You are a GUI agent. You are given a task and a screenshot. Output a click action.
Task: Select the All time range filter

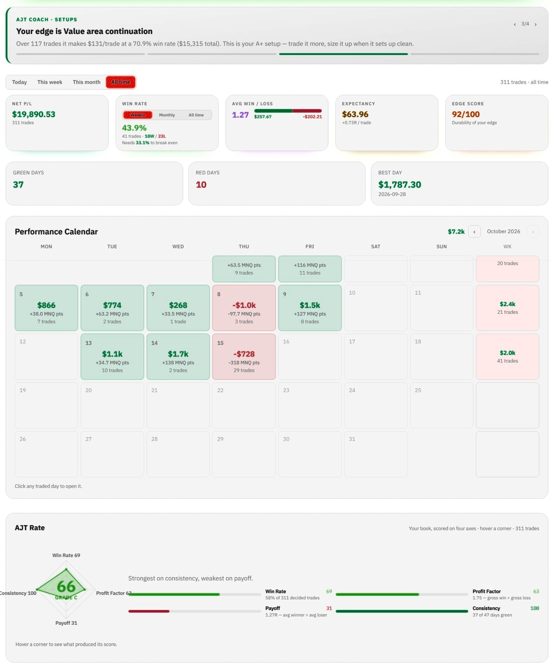[121, 82]
